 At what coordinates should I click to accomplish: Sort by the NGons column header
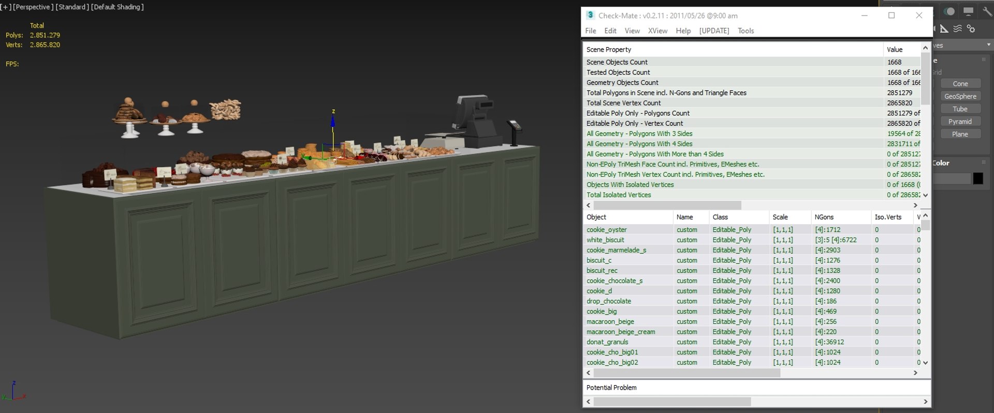pos(841,217)
